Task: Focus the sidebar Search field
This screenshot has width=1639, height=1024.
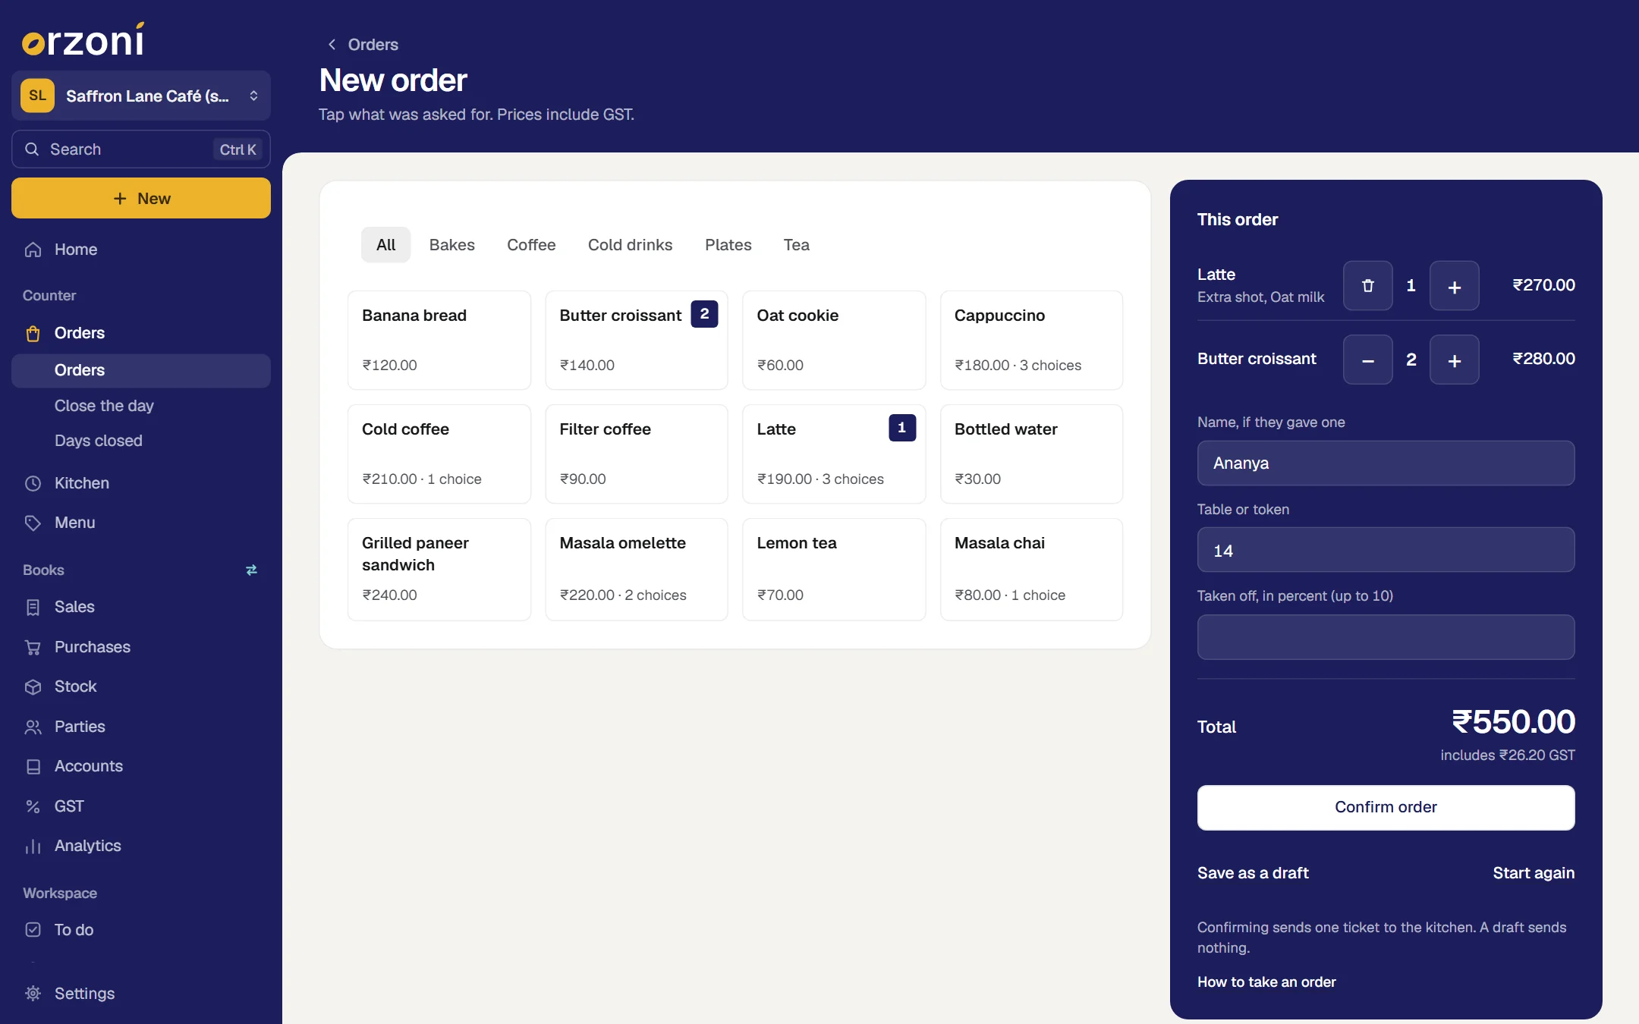Action: [140, 149]
